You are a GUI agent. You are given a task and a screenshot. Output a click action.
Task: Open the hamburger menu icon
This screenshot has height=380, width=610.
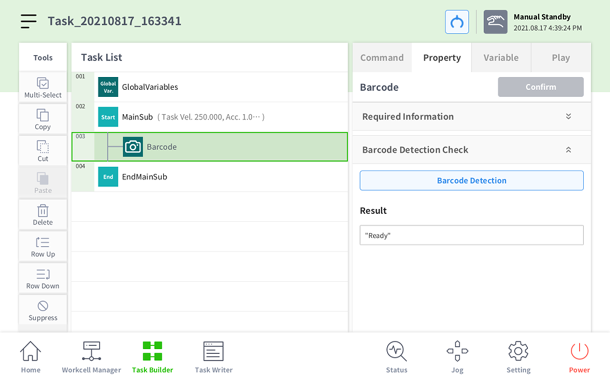coord(29,21)
